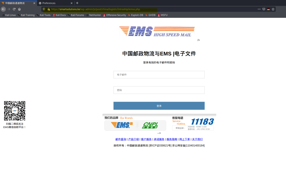Image resolution: width=286 pixels, height=179 pixels.
Task: Open the NetHunter bookmark
Action: click(x=94, y=15)
